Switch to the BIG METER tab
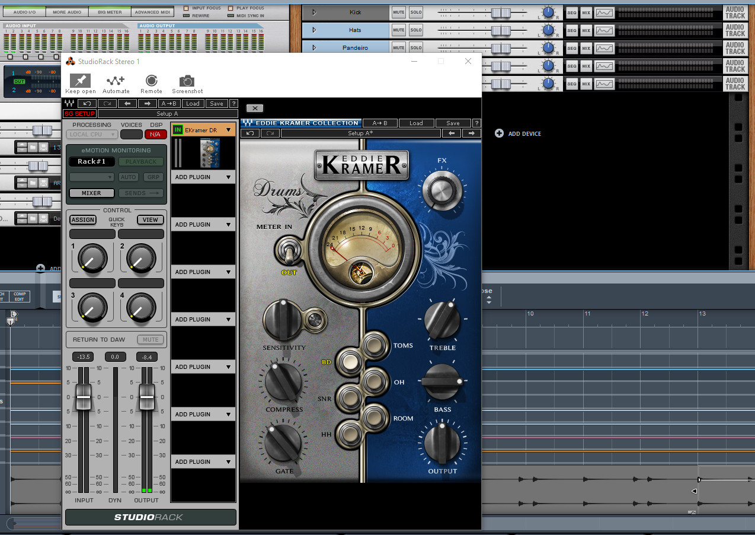The image size is (755, 535). point(109,12)
